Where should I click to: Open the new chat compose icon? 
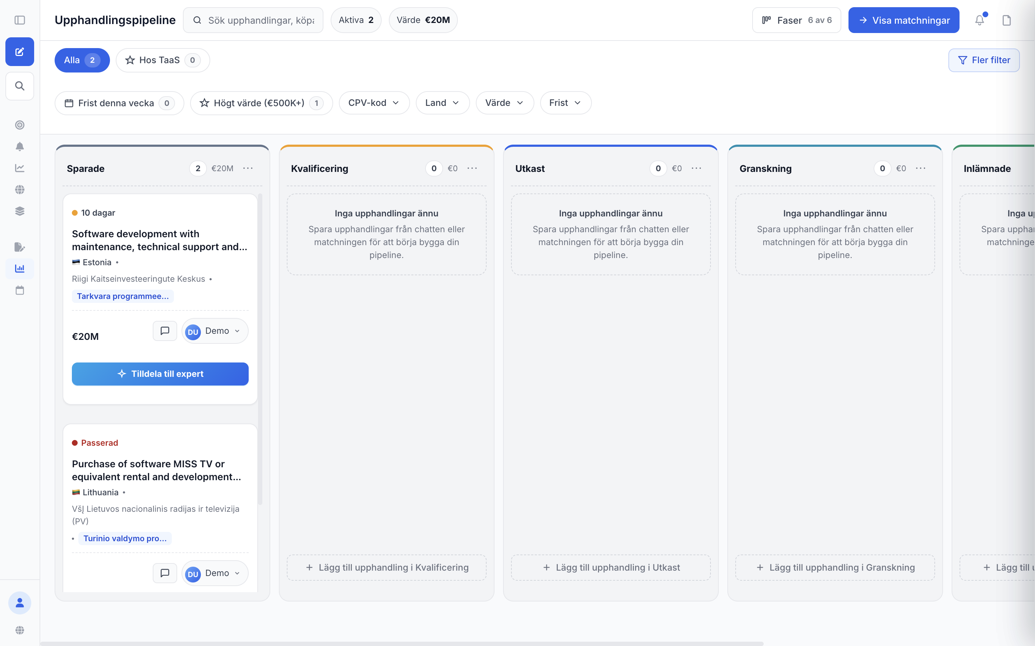20,52
